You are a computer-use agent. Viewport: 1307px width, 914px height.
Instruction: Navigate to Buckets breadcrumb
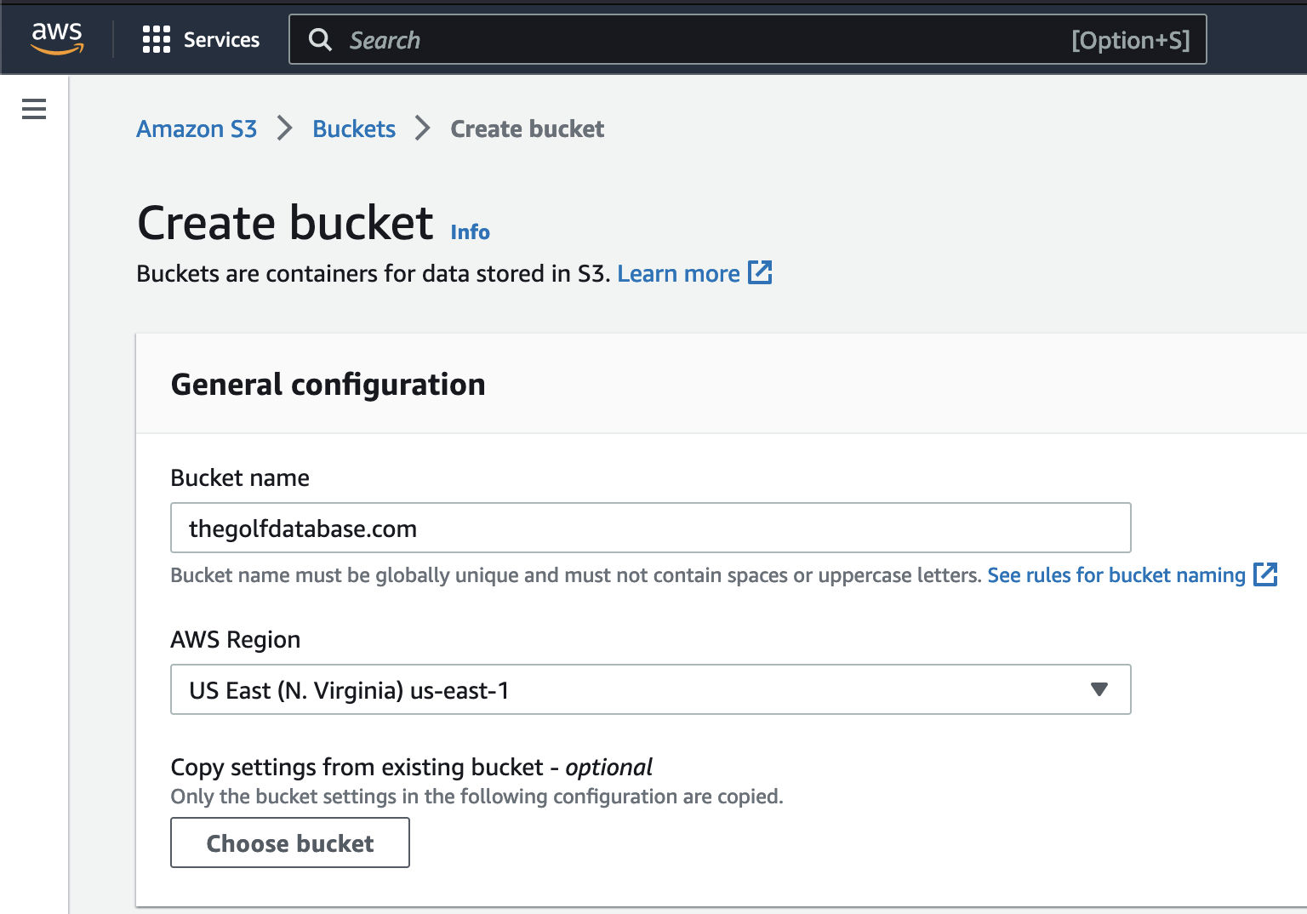(354, 129)
